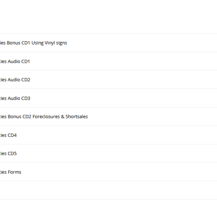Click the empty row beneath the Forms entry

tap(109, 190)
